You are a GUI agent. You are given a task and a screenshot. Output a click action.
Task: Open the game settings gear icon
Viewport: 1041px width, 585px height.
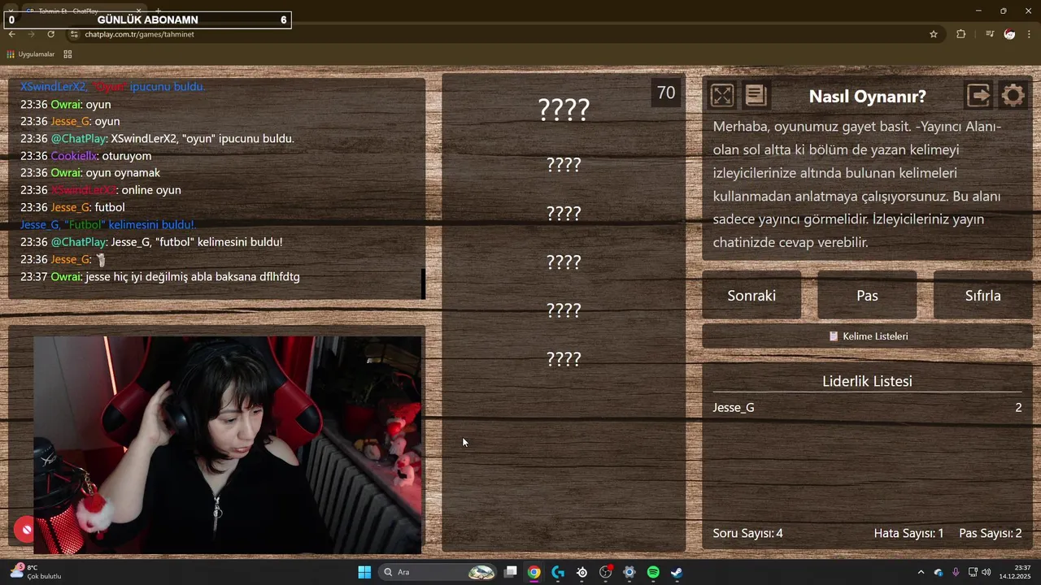pyautogui.click(x=1013, y=96)
